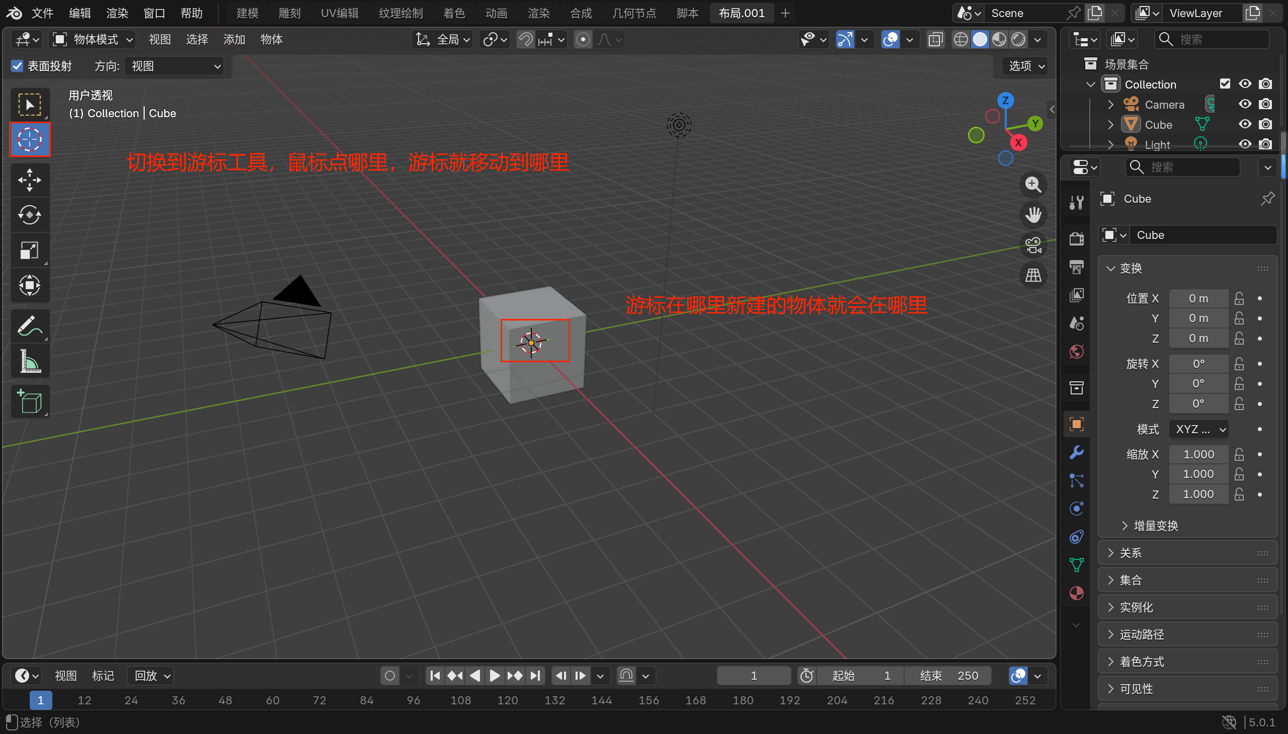The width and height of the screenshot is (1288, 734).
Task: Click the play animation button
Action: click(x=495, y=676)
